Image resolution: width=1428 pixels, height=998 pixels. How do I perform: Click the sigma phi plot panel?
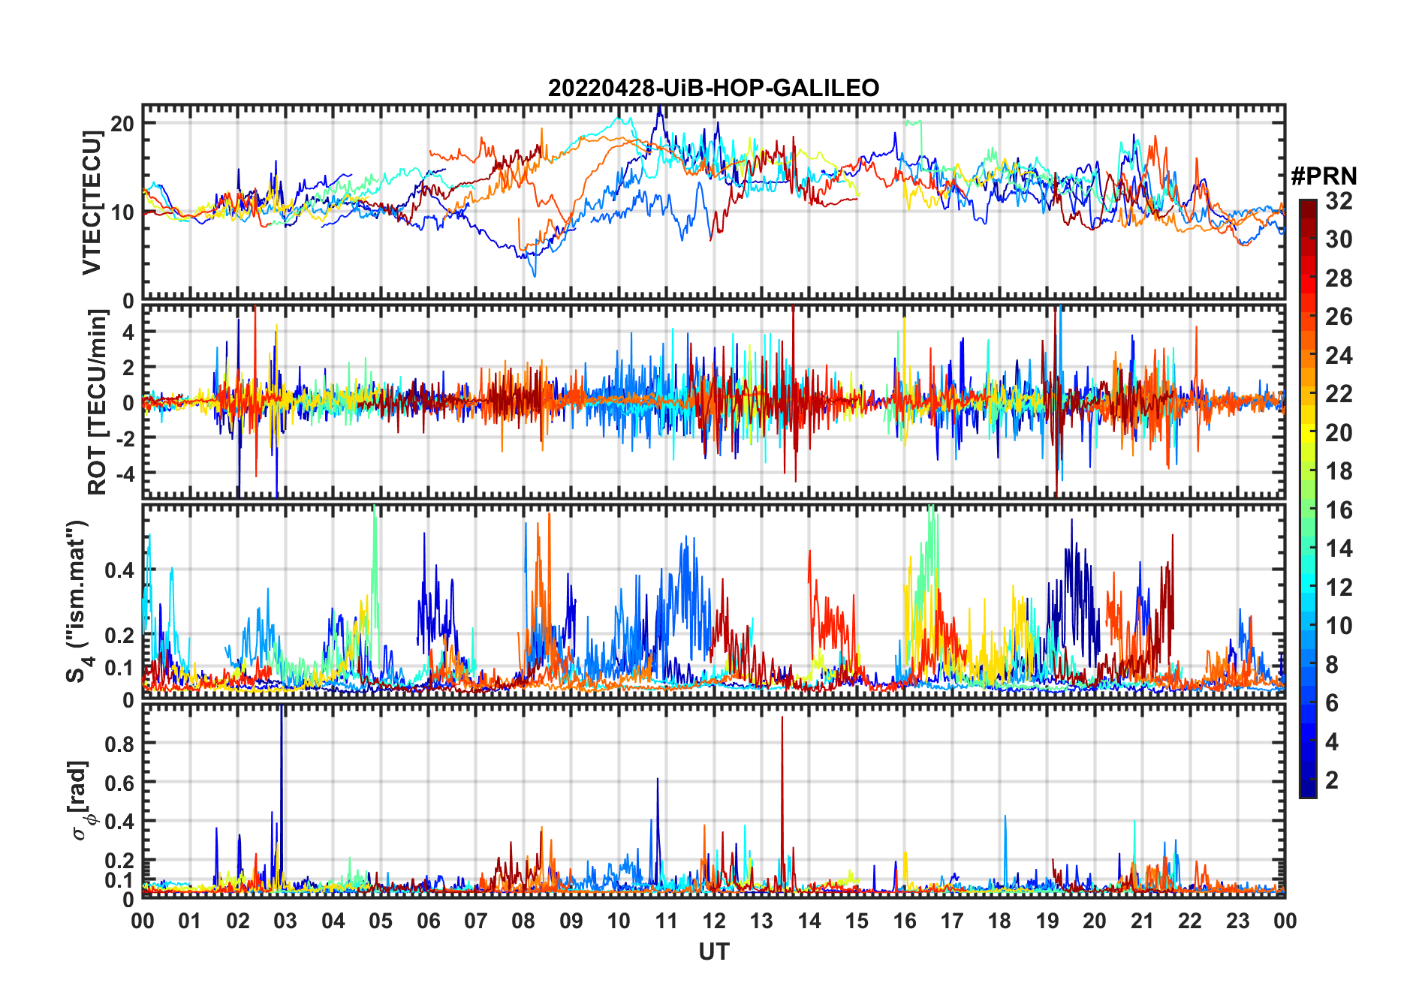[x=713, y=801]
